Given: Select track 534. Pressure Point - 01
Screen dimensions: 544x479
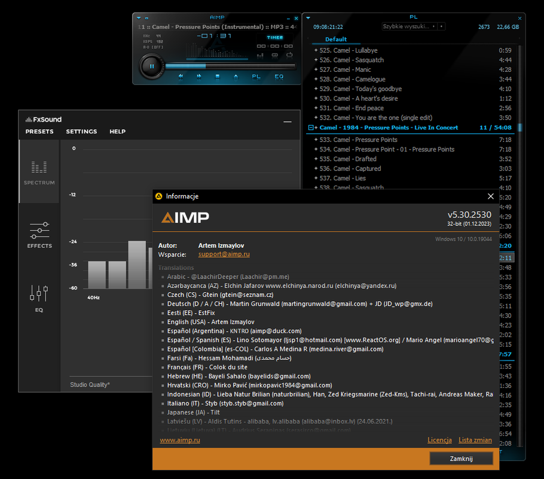Looking at the screenshot, I should 413,150.
